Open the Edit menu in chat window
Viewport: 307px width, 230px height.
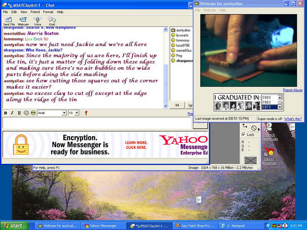(x=14, y=12)
